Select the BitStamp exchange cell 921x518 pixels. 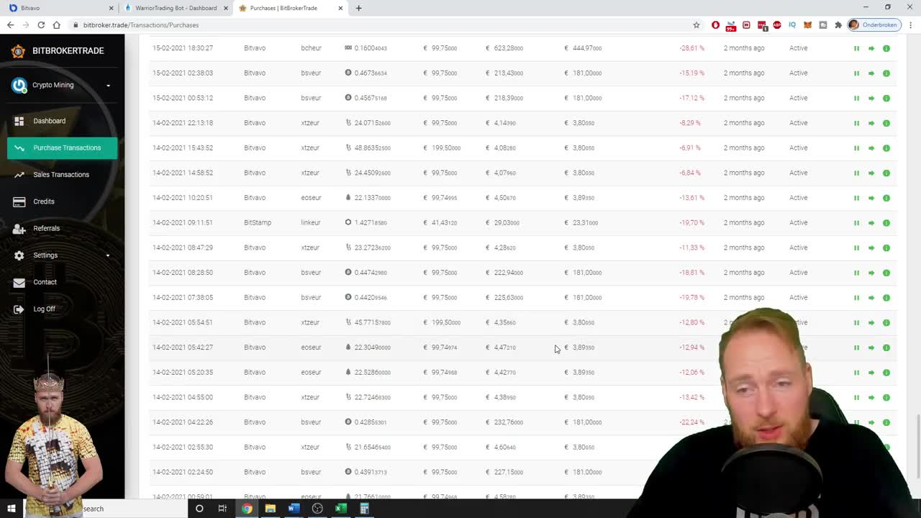point(258,222)
